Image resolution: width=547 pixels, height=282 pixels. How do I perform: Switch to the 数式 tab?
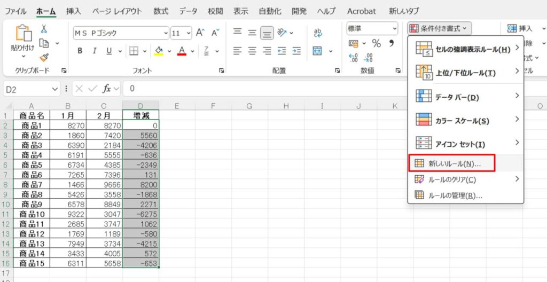[x=160, y=11]
